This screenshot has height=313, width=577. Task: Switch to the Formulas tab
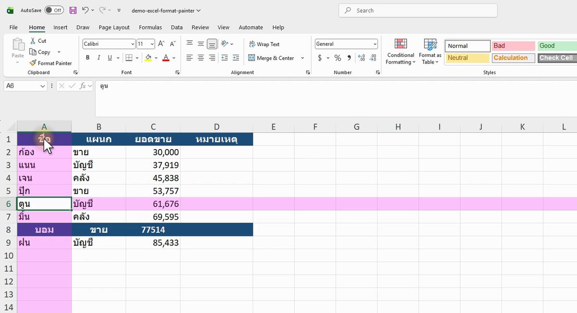coord(151,27)
